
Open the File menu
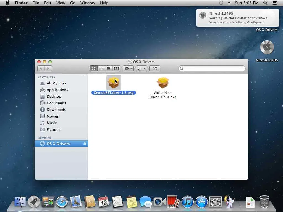point(36,3)
